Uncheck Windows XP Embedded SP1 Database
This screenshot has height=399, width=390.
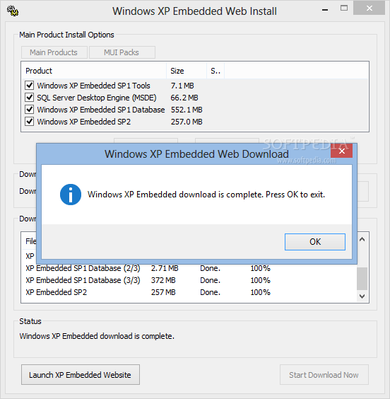[30, 110]
